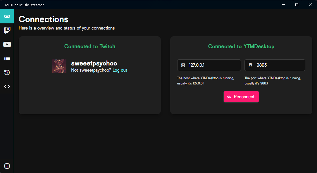
Task: Click the port helper text below field
Action: tap(273, 81)
